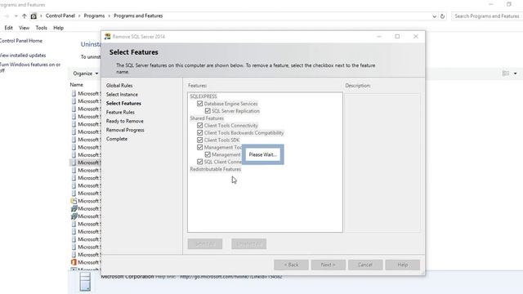The width and height of the screenshot is (523, 294).
Task: Open Tools menu in Control Panel
Action: tap(42, 28)
